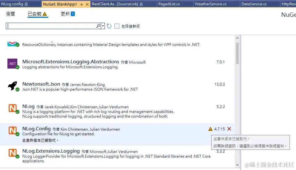This screenshot has width=296, height=170.
Task: Click the Material Design package icon
Action: click(x=13, y=44)
